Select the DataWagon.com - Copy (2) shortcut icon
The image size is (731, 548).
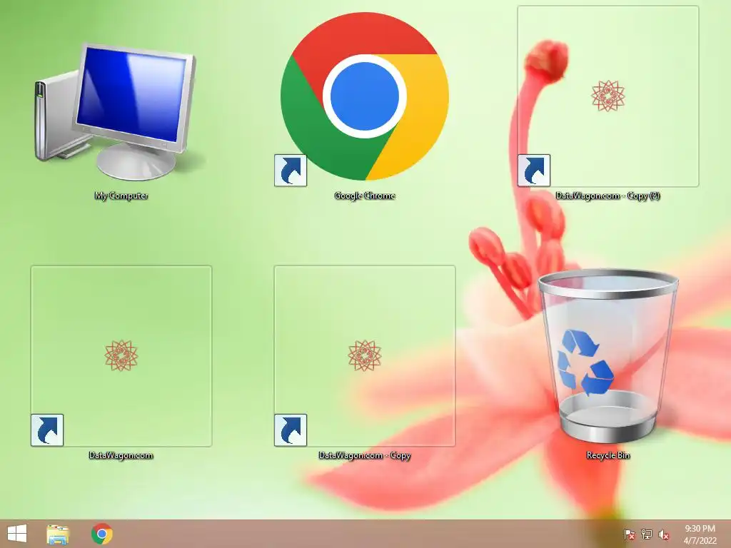coord(608,96)
